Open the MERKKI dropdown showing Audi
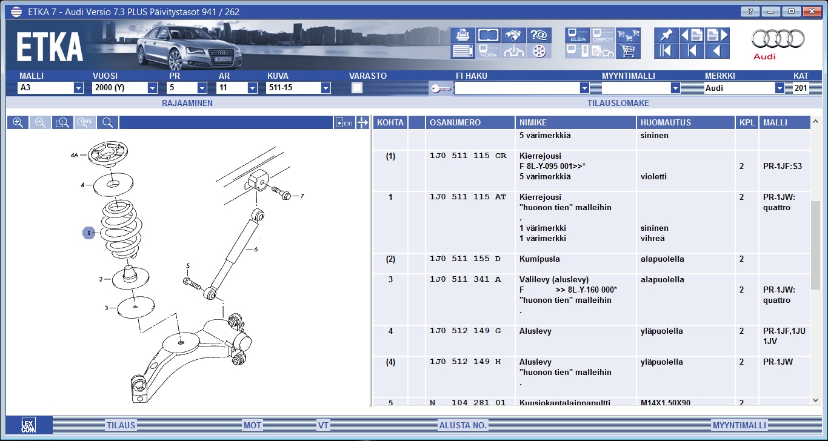The image size is (828, 441). (x=780, y=88)
